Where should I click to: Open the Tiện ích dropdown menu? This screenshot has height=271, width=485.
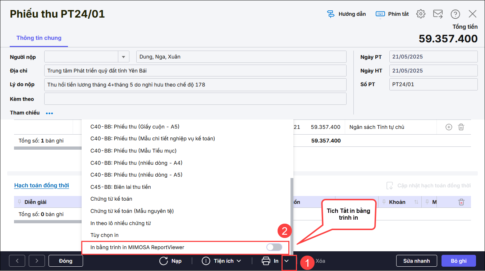(221, 261)
